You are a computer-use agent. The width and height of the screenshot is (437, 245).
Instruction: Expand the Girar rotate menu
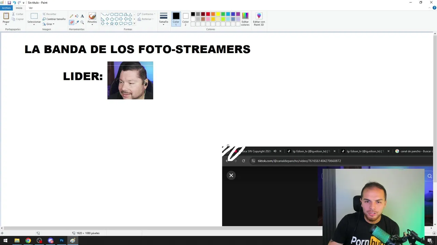coord(48,24)
